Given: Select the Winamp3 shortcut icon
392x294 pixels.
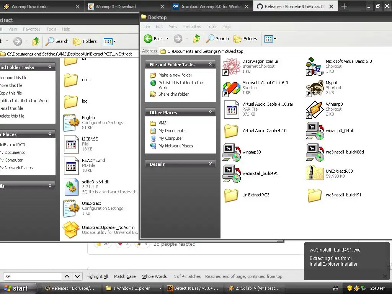Looking at the screenshot, I should (315, 109).
